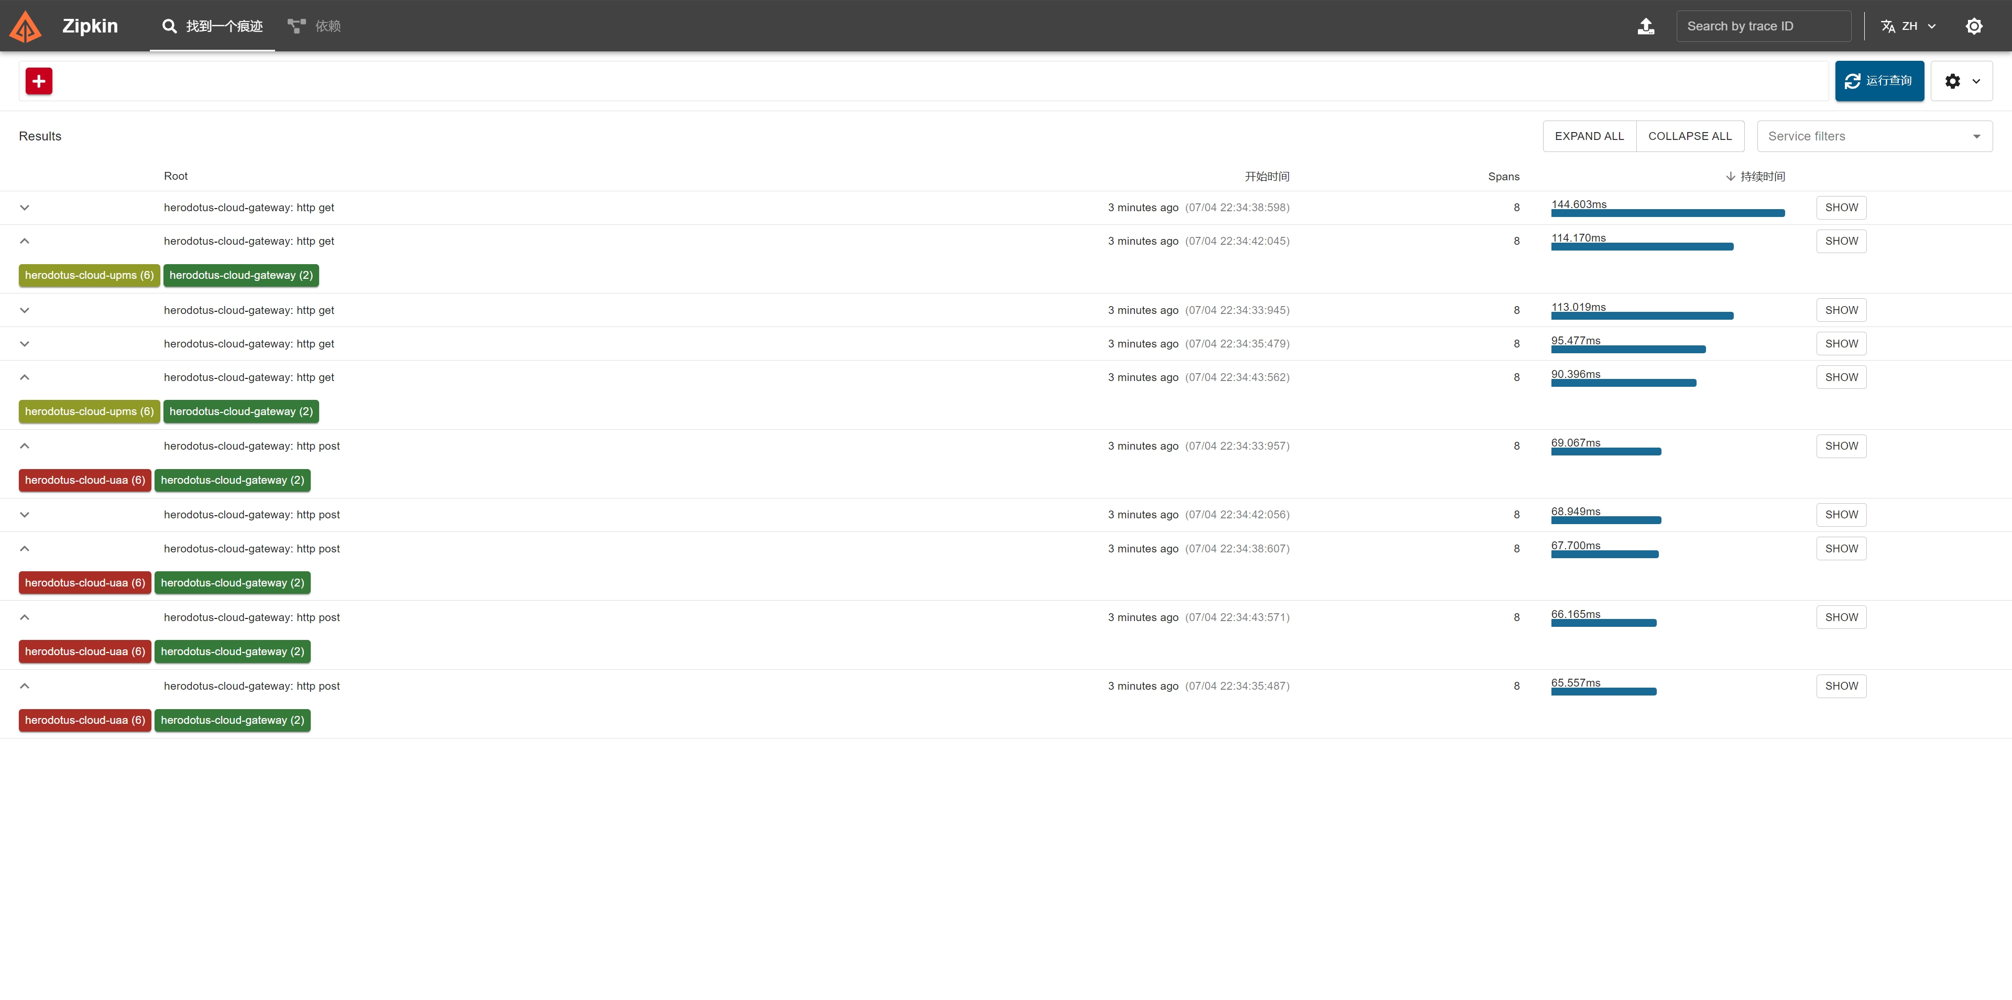Switch to the 依赖 tab
The image size is (2012, 1000).
pos(327,27)
